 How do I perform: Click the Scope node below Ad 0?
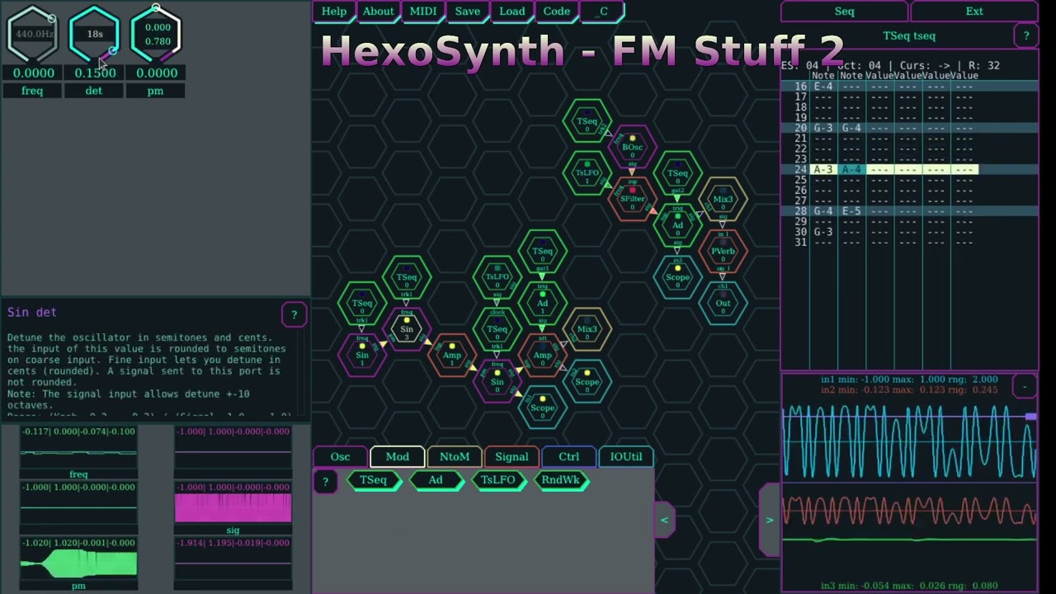(677, 277)
